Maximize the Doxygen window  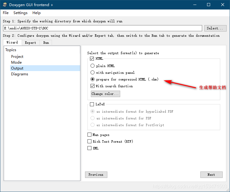[209, 5]
